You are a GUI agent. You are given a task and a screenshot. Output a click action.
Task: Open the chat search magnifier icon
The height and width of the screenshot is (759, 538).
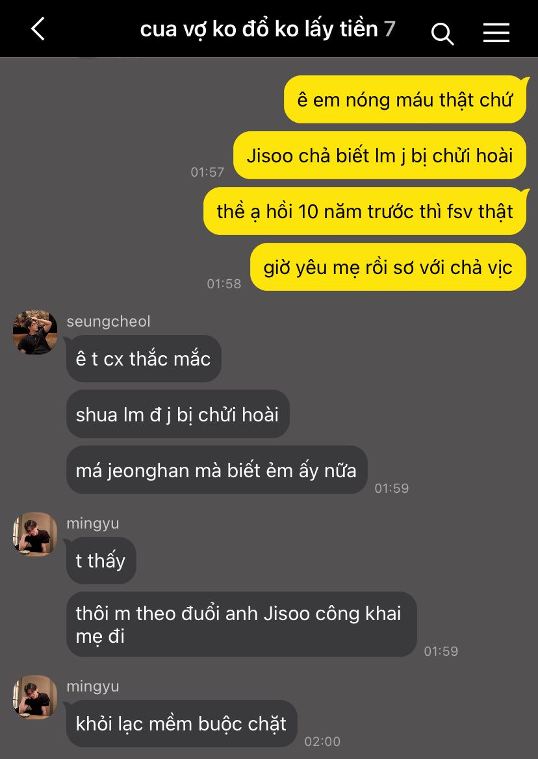(442, 33)
